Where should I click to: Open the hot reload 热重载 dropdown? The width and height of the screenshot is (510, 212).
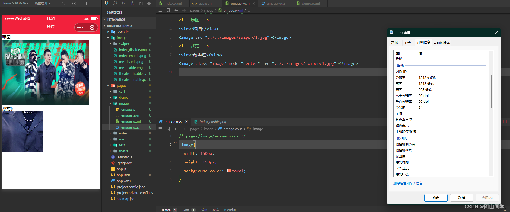click(42, 3)
